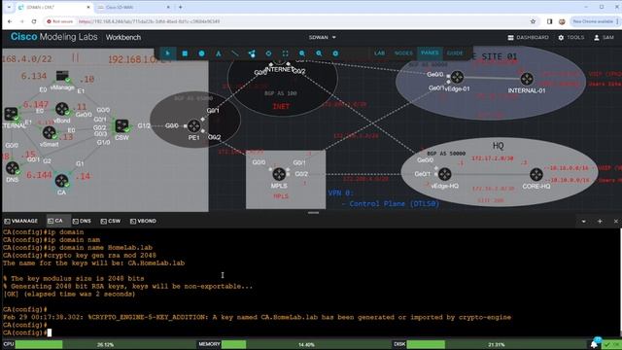Image resolution: width=622 pixels, height=350 pixels.
Task: Select the text annotation tool
Action: 218,53
